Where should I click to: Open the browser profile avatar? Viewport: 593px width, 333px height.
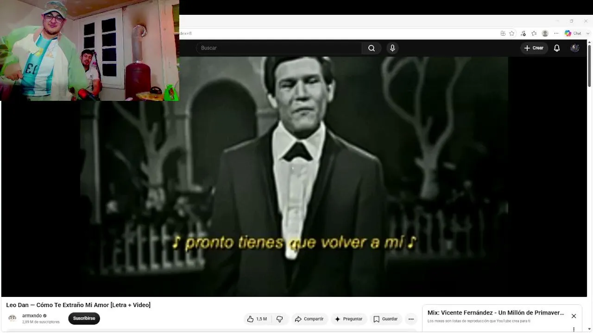tap(545, 33)
